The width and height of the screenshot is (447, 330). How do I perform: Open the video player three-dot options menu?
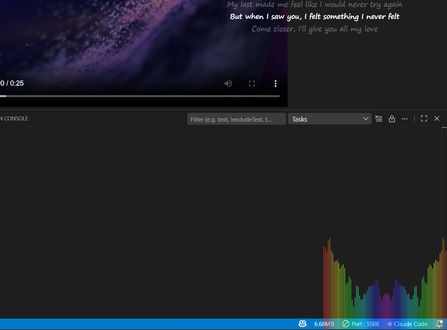275,83
